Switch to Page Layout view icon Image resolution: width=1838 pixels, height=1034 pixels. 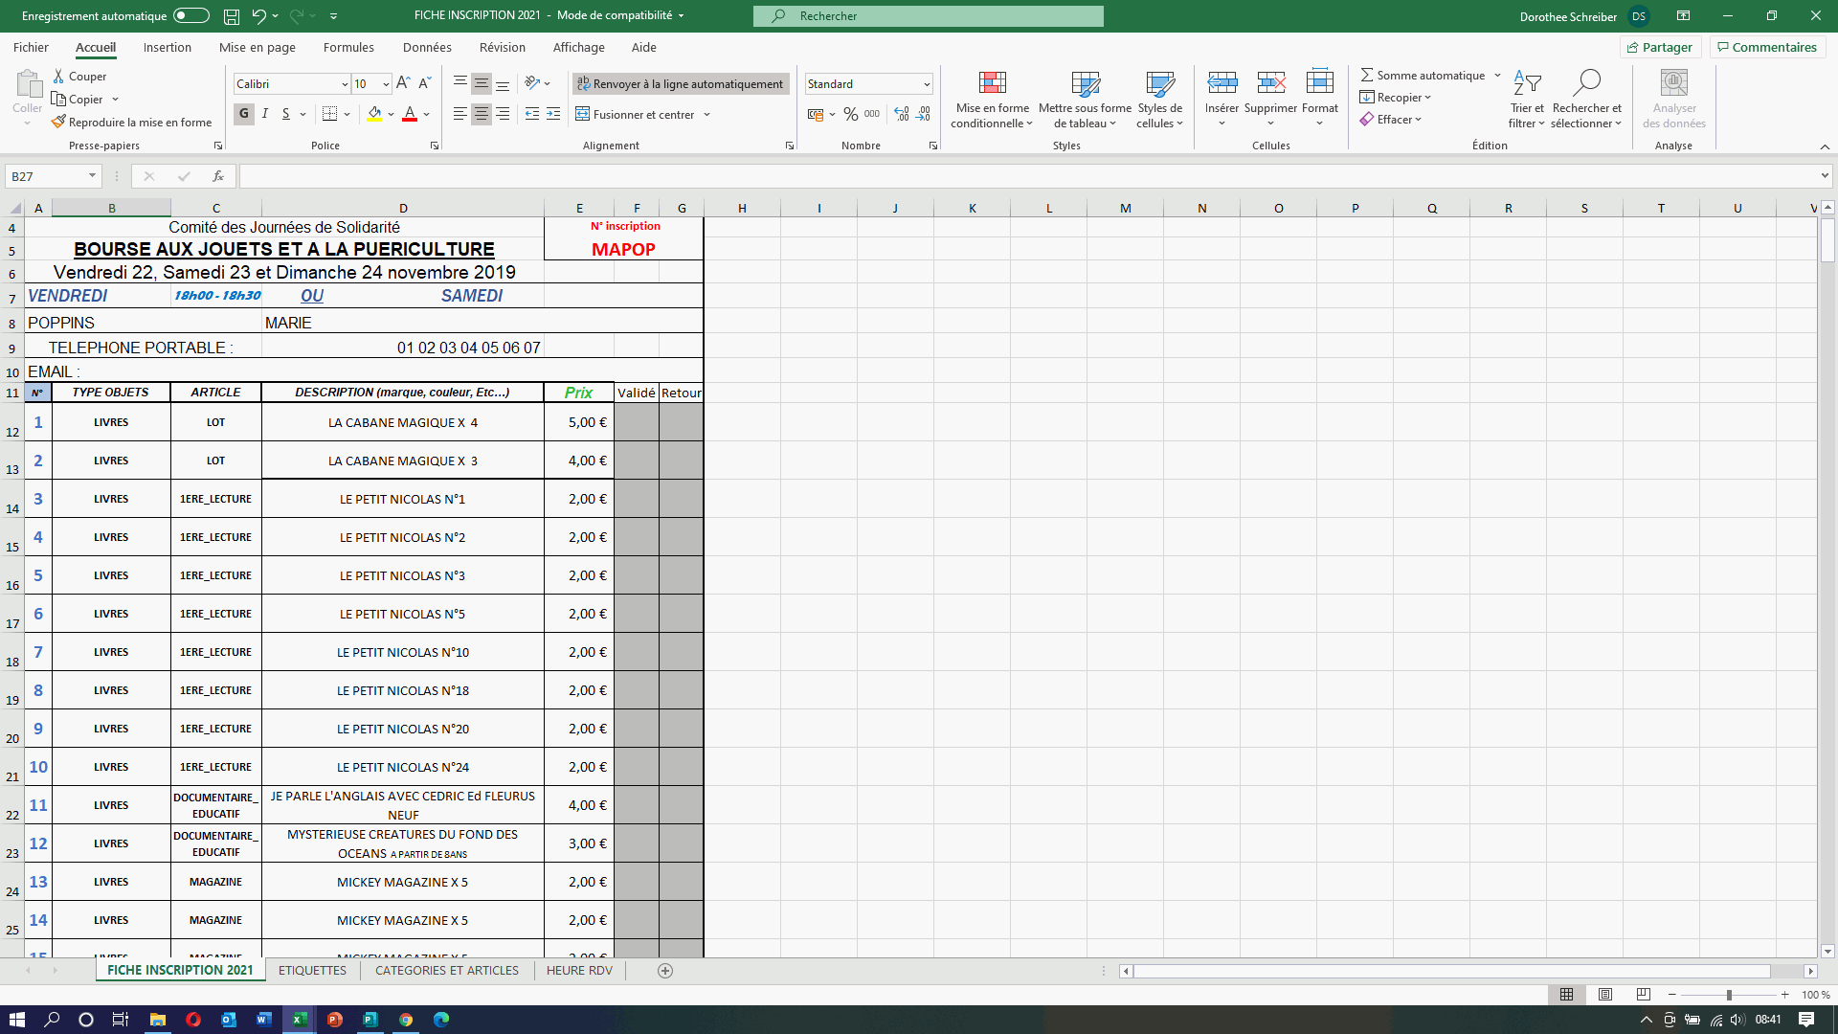(1605, 995)
